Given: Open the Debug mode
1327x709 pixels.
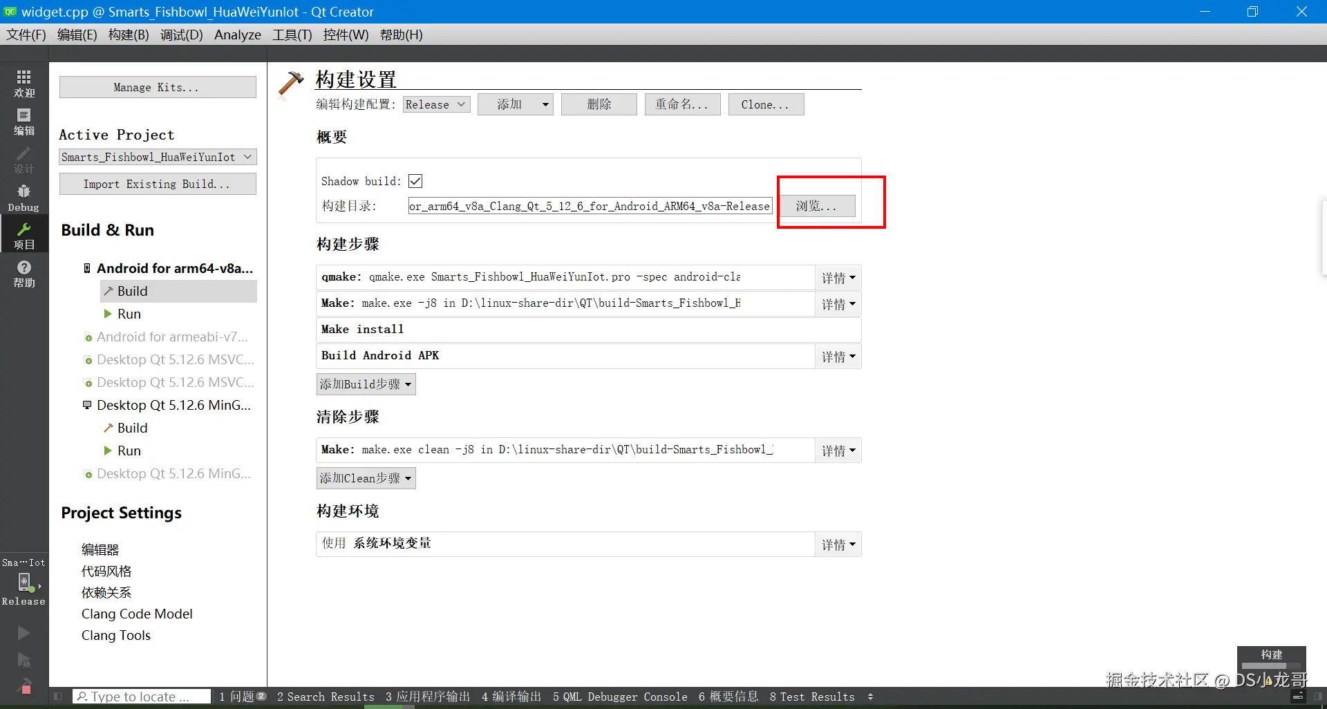Looking at the screenshot, I should [x=24, y=198].
